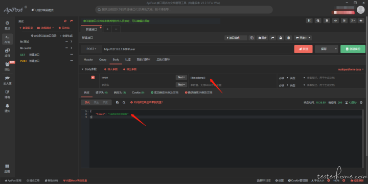Click the refresh icon in project panel header
The height and width of the screenshot is (184, 368).
65,21
